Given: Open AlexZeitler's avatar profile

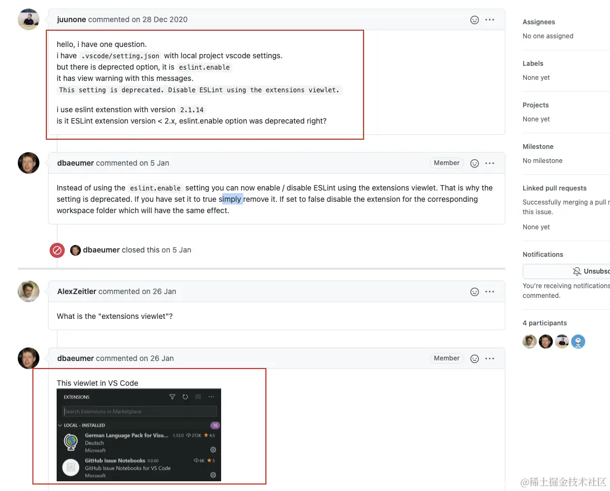Looking at the screenshot, I should [x=29, y=291].
